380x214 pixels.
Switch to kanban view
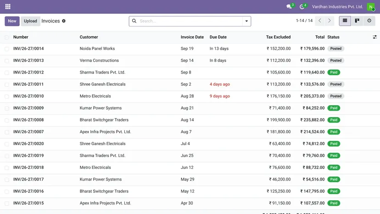point(357,21)
